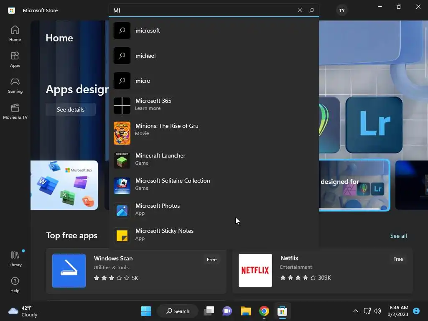Click the Microsoft Store logo in title bar

coord(11,10)
